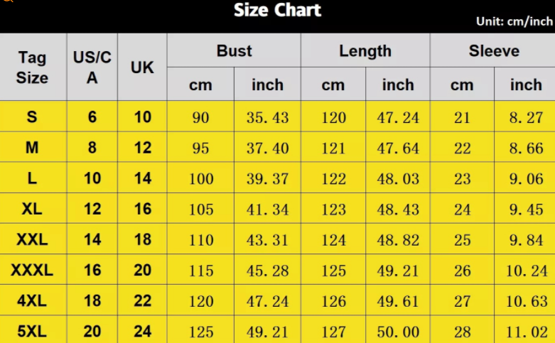The height and width of the screenshot is (343, 555).
Task: Click the Length header cell
Action: (x=365, y=51)
